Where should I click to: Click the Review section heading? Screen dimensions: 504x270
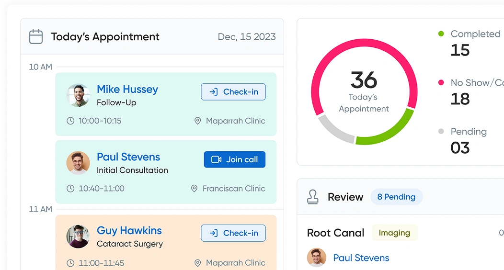click(345, 197)
